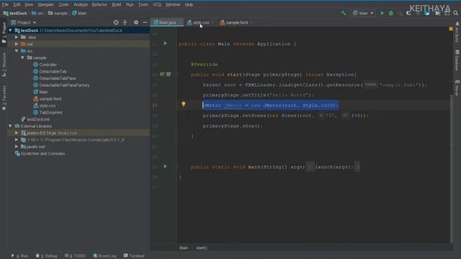Open the Favorites side tool window
This screenshot has width=461, height=259.
pyautogui.click(x=4, y=98)
